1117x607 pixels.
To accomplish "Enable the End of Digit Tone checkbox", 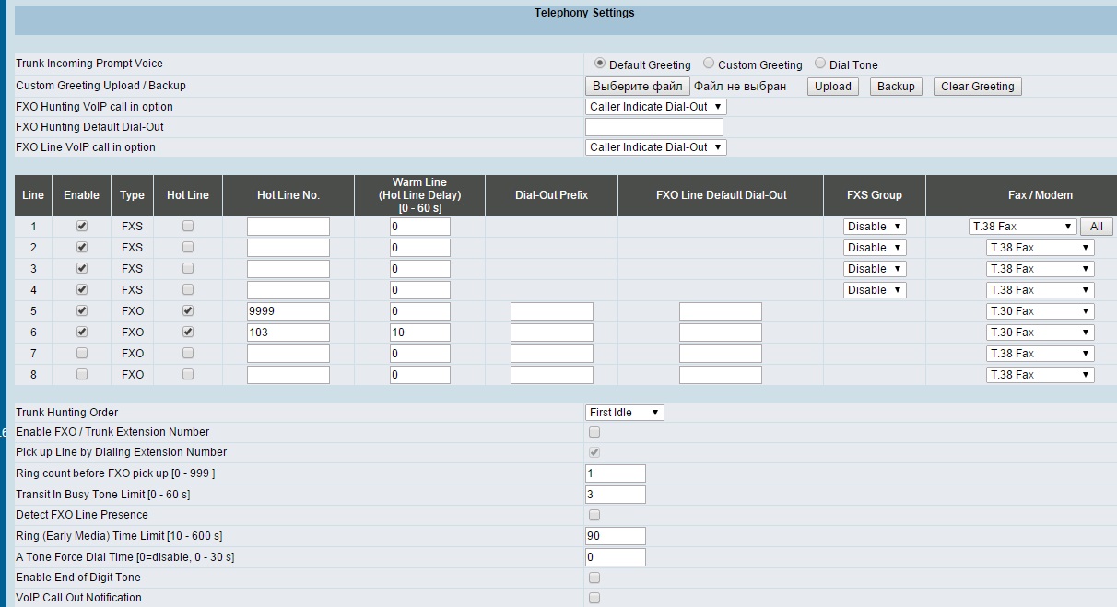I will (594, 578).
